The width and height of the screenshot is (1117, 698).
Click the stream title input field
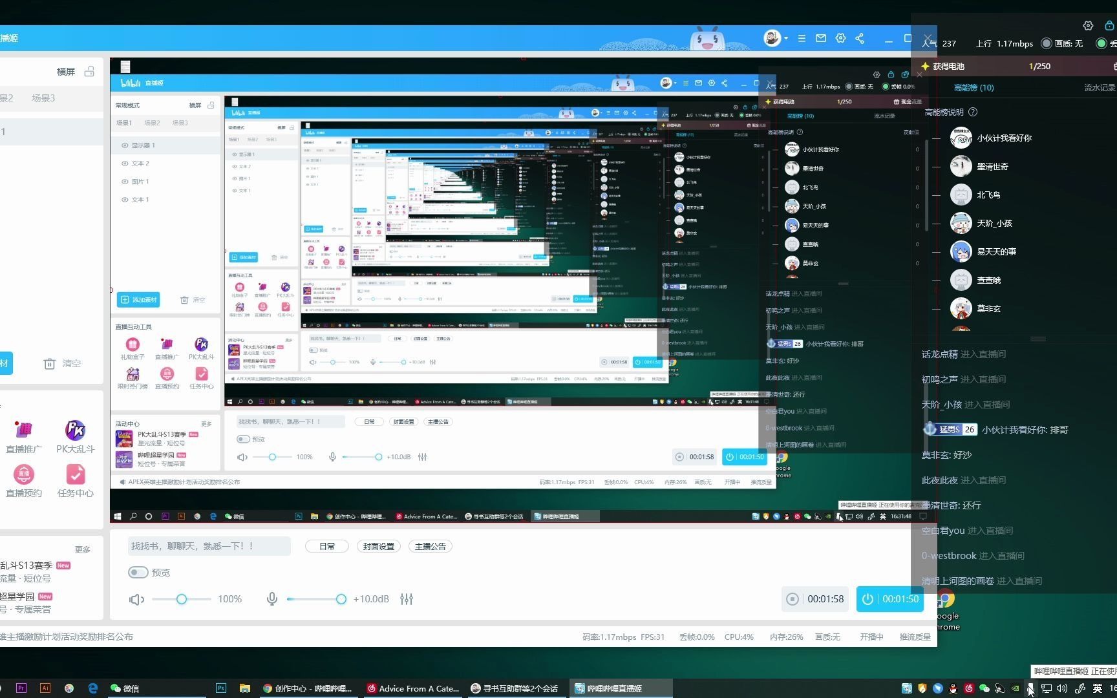click(209, 546)
